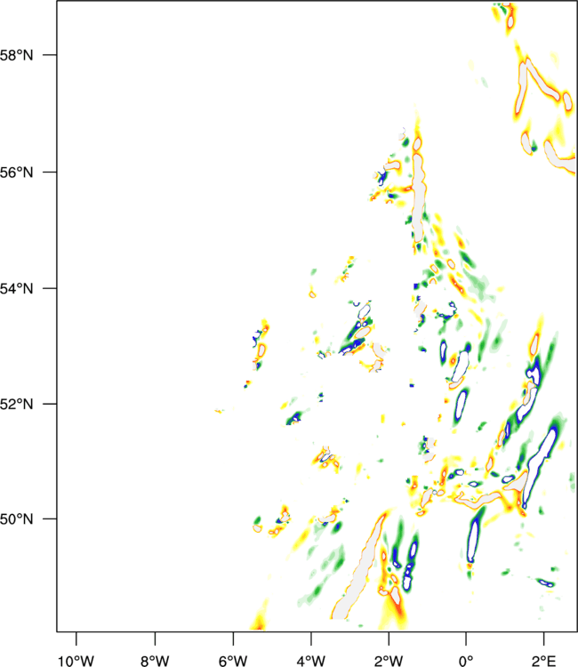Click the 6°W longitude label
This screenshot has width=578, height=667.
pyautogui.click(x=233, y=661)
